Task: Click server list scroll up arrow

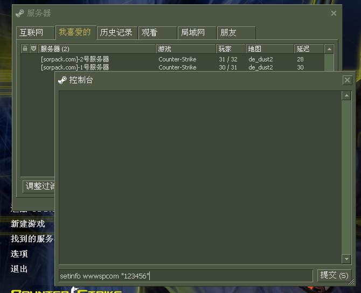Action: coord(329,49)
